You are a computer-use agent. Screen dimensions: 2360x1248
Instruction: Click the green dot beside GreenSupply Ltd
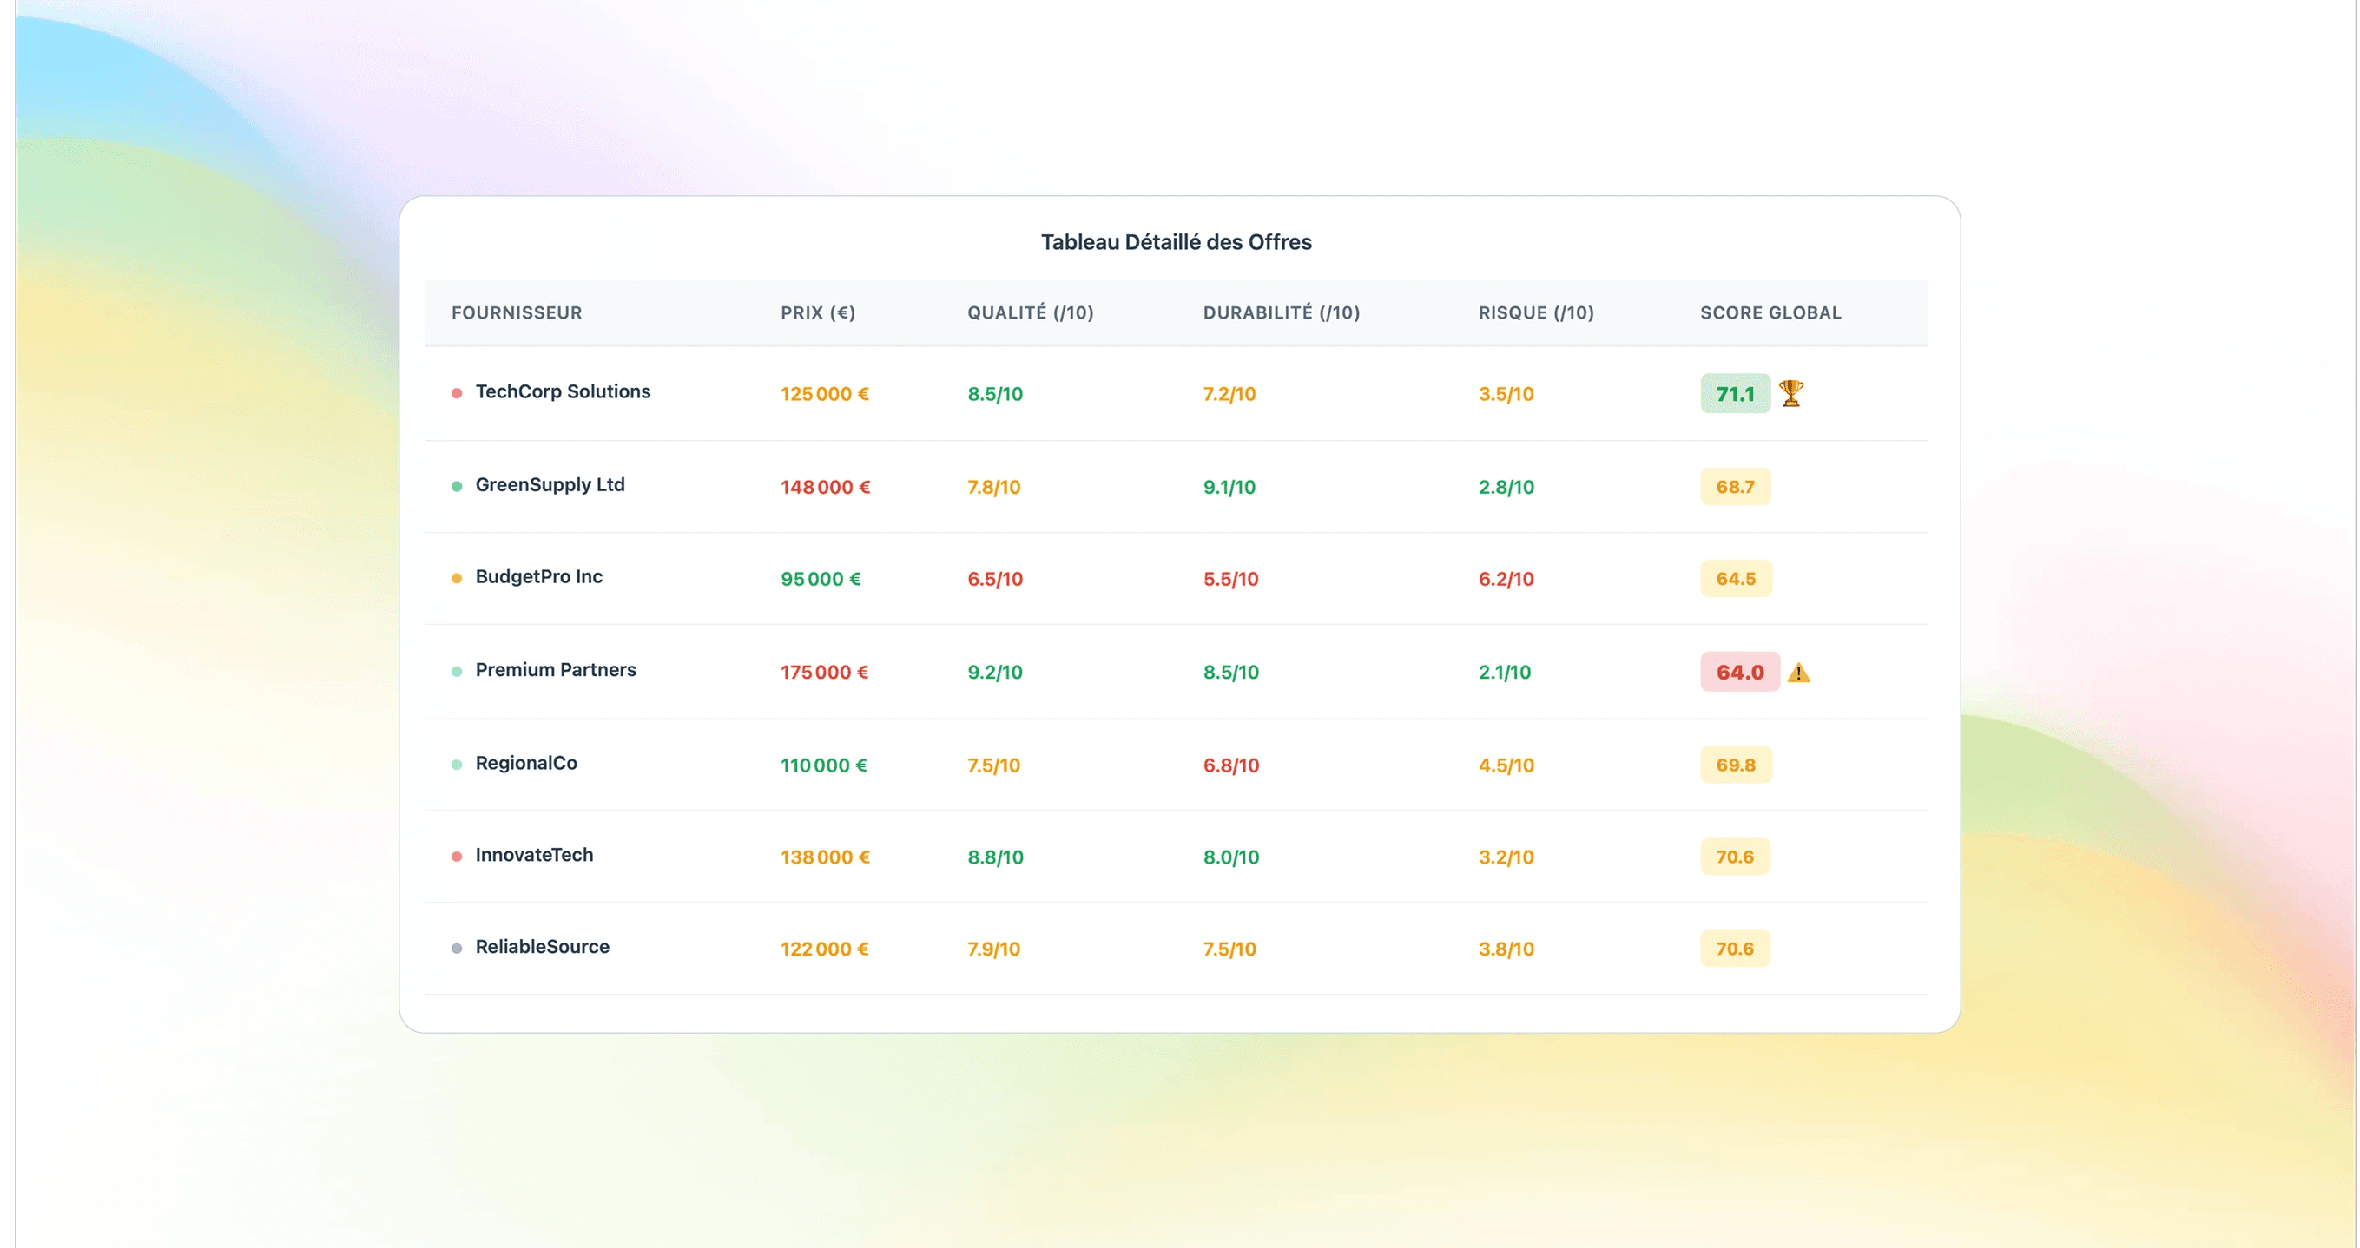[456, 486]
